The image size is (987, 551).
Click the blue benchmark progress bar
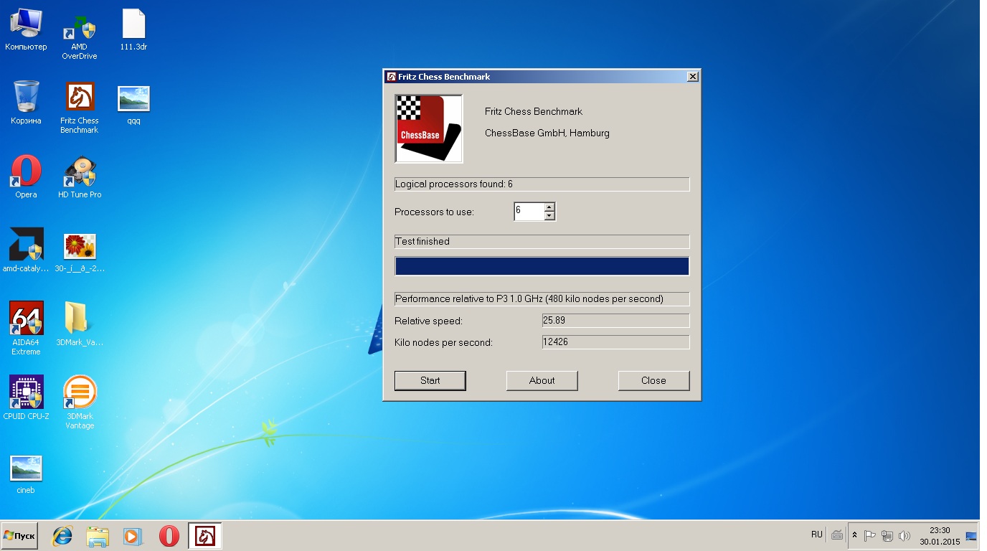click(542, 266)
